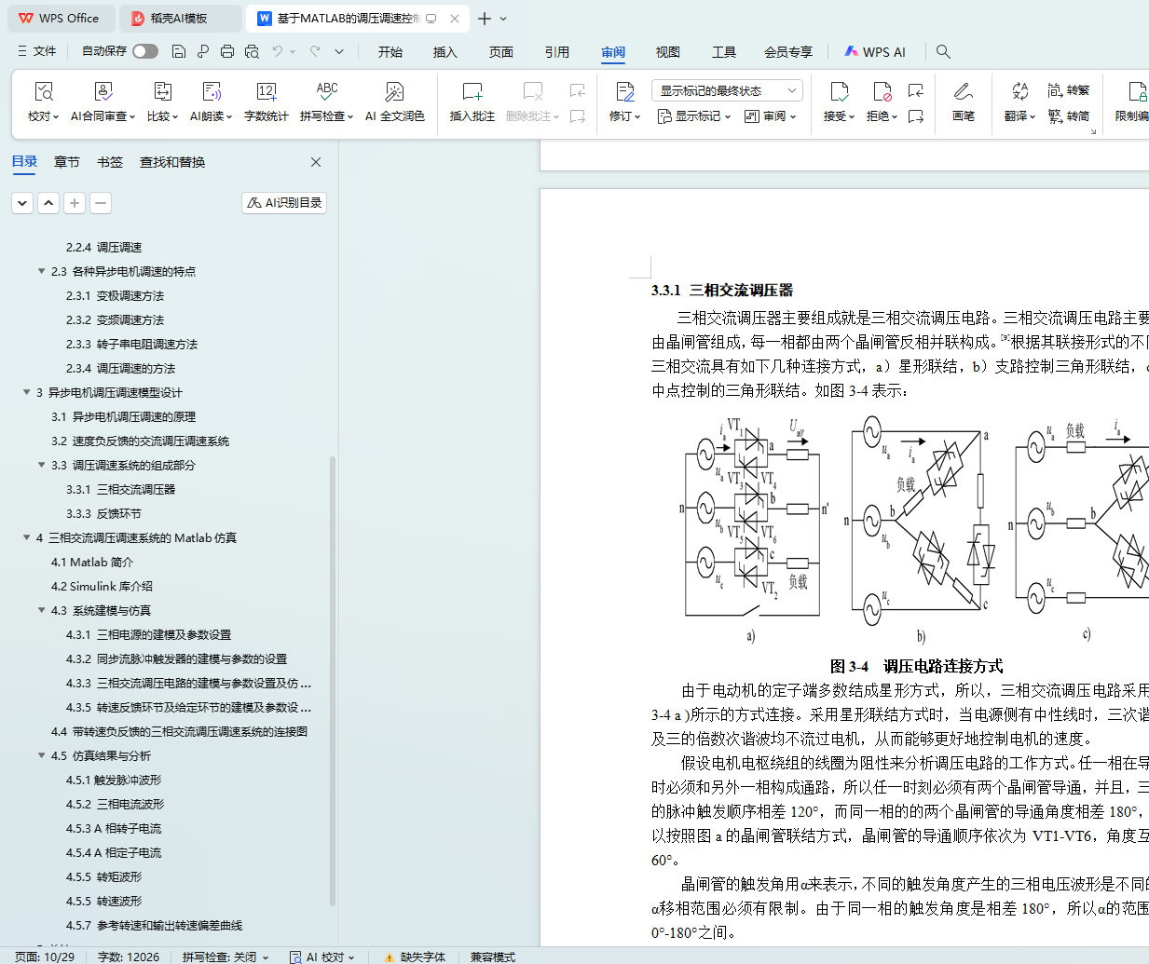The image size is (1149, 964).
Task: Click the search magnifier icon in the menu bar
Action: click(943, 52)
